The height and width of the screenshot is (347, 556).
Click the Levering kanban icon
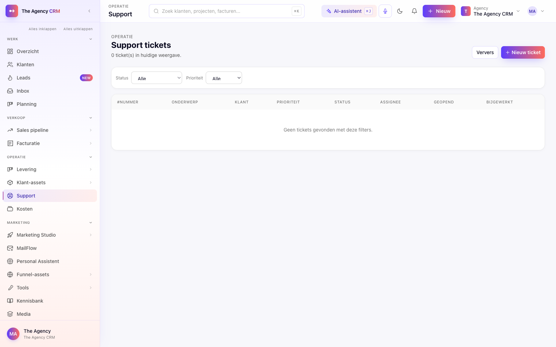pyautogui.click(x=10, y=169)
